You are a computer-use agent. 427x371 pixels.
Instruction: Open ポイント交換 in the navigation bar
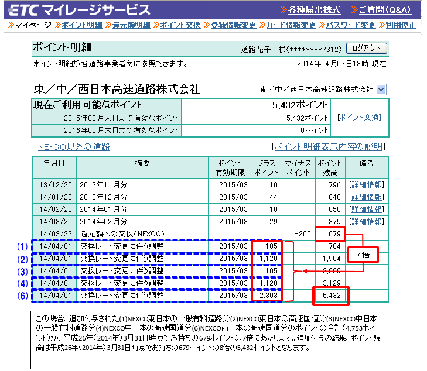pos(180,25)
